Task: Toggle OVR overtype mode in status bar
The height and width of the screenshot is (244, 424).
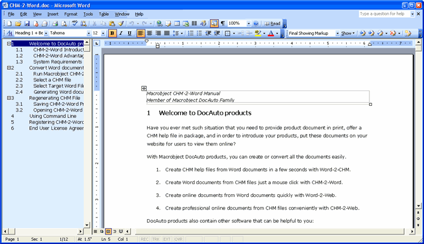Action: pos(179,239)
